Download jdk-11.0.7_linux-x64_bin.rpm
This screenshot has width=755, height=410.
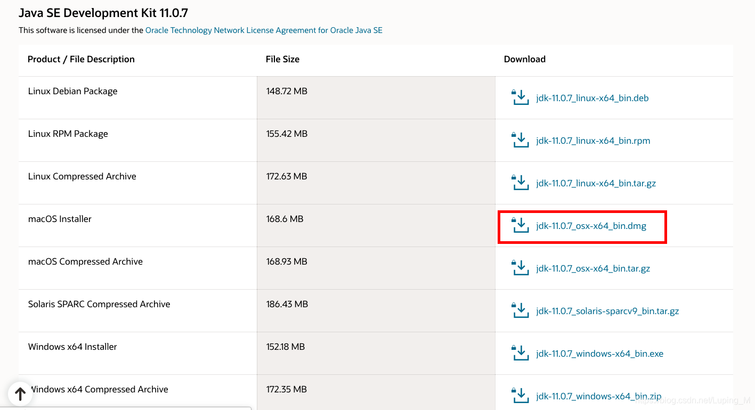593,141
